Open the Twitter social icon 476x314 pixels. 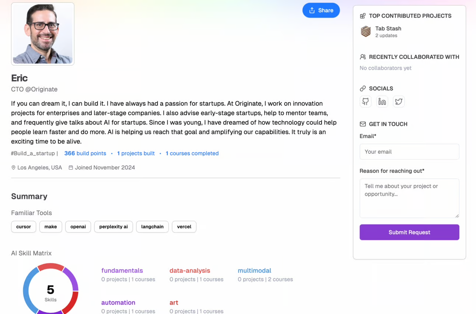point(399,101)
